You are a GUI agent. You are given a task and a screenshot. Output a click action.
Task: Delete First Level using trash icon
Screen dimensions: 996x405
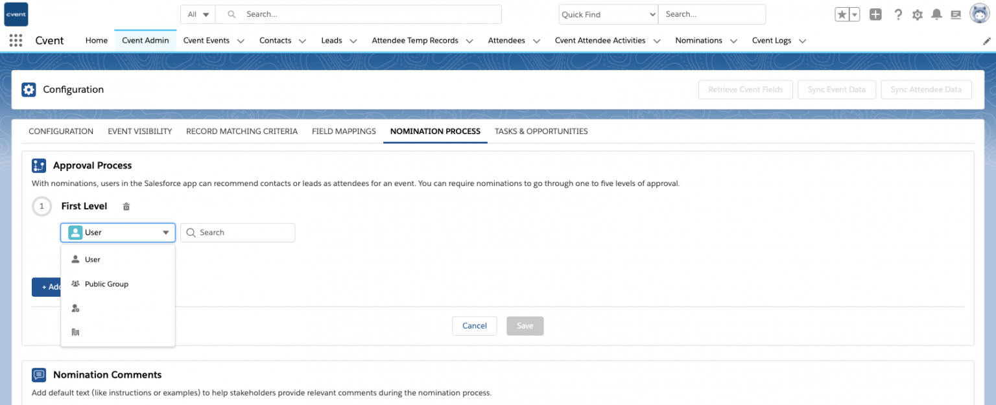click(126, 207)
